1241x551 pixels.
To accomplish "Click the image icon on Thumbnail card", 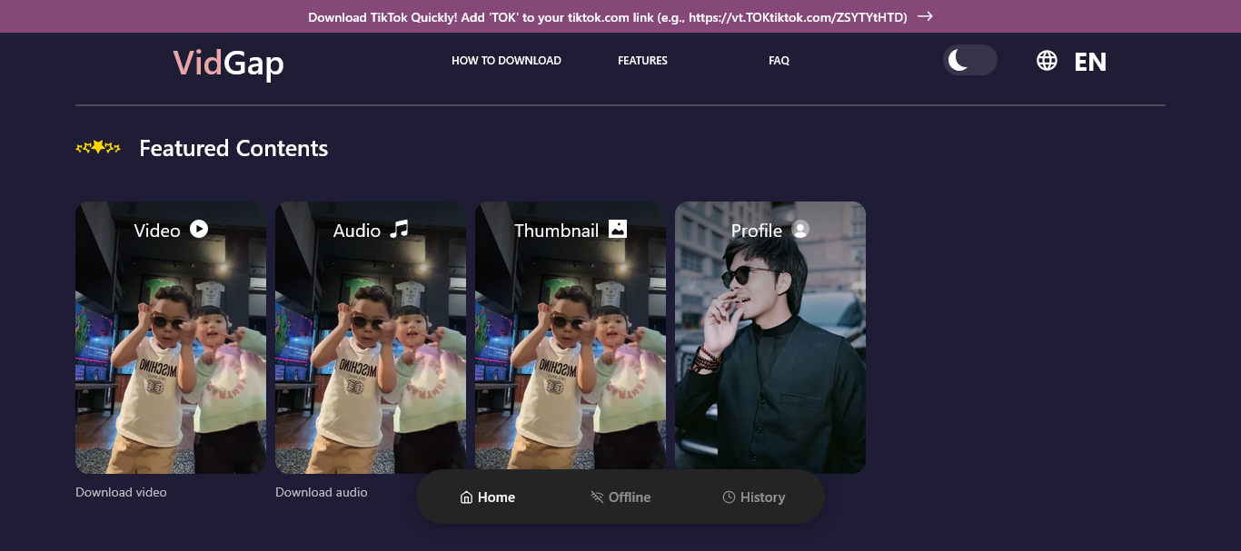I will [x=618, y=229].
